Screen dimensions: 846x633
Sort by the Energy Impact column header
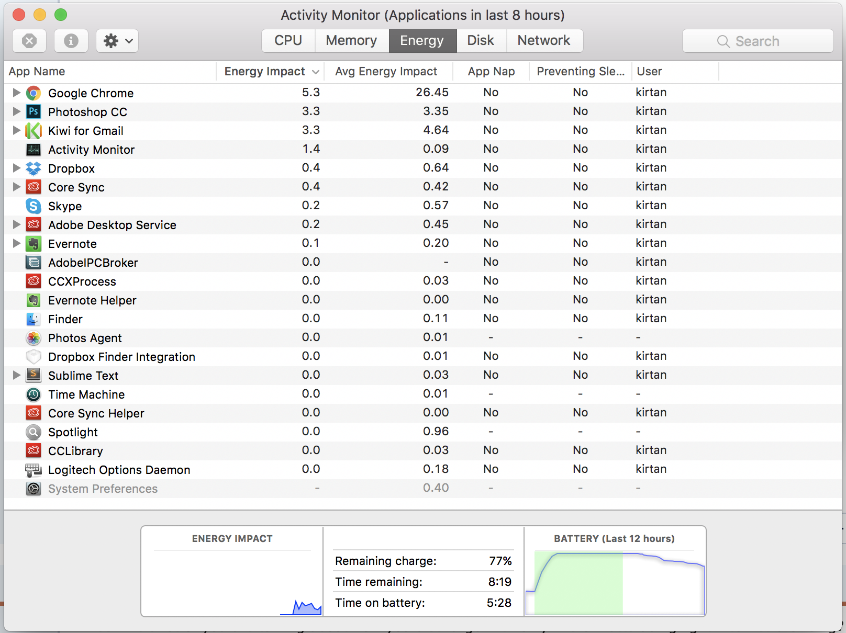click(270, 72)
